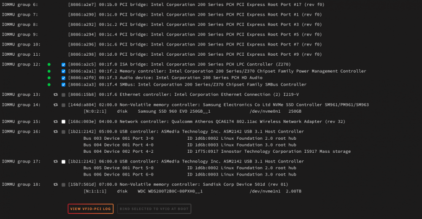The image size is (422, 219).
Task: Uncheck the Power Management Controller checkbox
Action: (64, 71)
